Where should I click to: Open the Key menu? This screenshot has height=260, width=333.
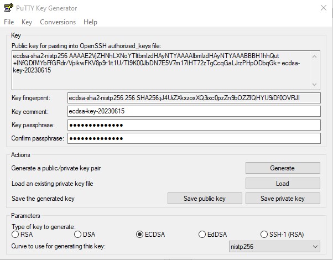(x=27, y=22)
